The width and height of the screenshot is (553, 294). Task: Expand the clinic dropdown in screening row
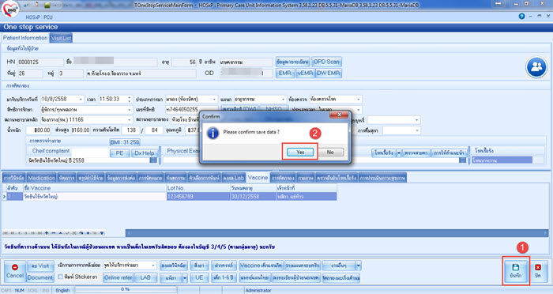click(283, 99)
